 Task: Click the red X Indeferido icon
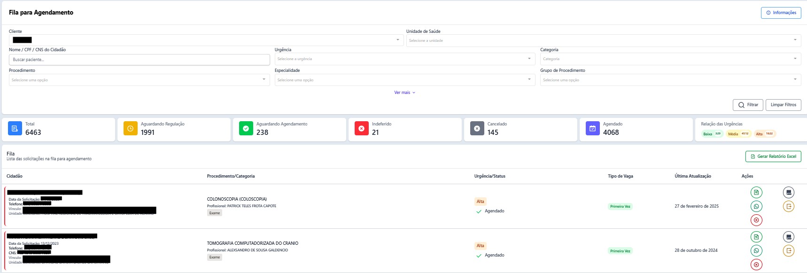pyautogui.click(x=361, y=128)
